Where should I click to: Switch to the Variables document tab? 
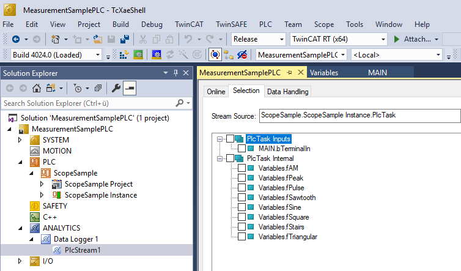pyautogui.click(x=324, y=73)
